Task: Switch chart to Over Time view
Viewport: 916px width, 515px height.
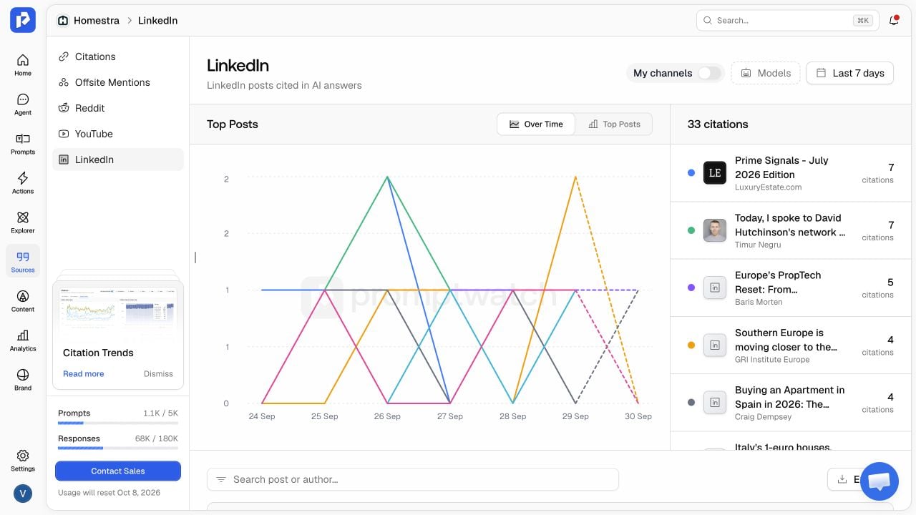Action: pos(536,124)
